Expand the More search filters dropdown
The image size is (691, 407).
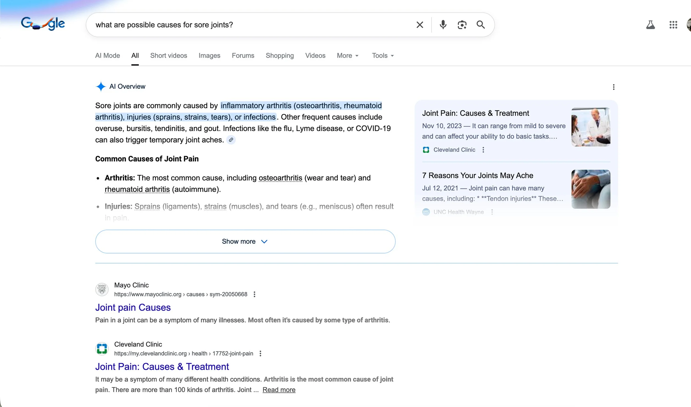347,56
